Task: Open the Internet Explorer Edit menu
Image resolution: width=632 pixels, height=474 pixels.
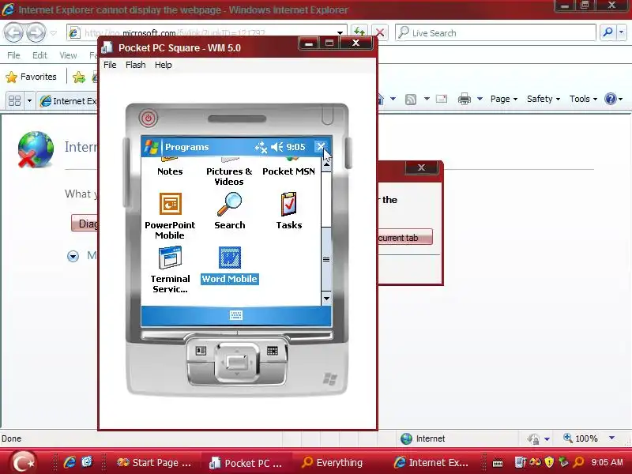Action: pyautogui.click(x=39, y=55)
